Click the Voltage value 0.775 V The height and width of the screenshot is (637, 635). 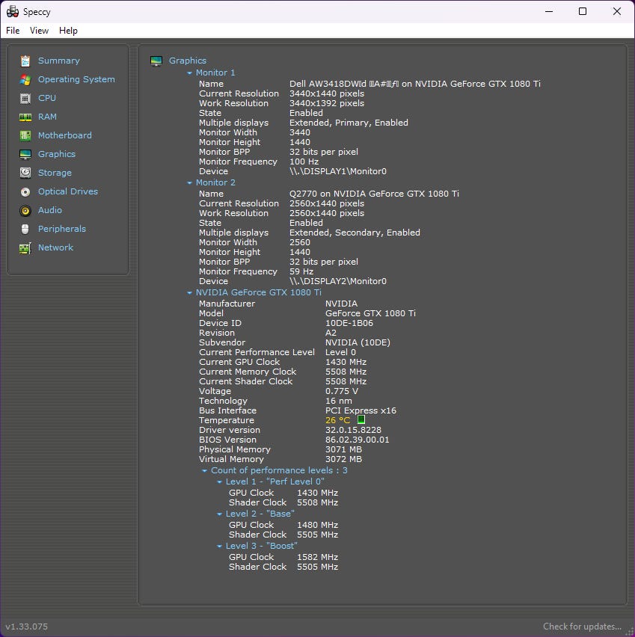342,391
